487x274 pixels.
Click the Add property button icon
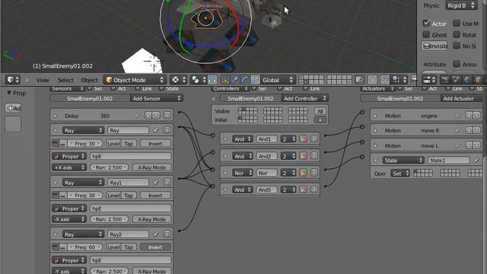(x=13, y=108)
